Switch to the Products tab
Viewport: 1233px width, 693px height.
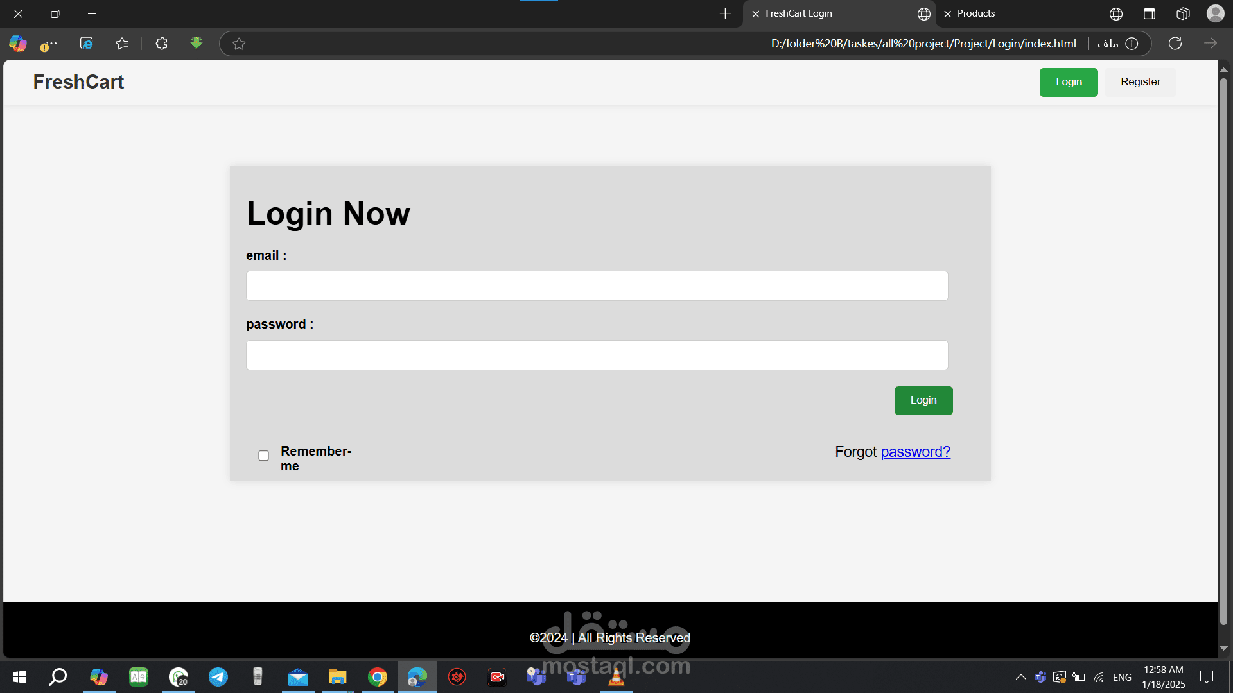(975, 13)
